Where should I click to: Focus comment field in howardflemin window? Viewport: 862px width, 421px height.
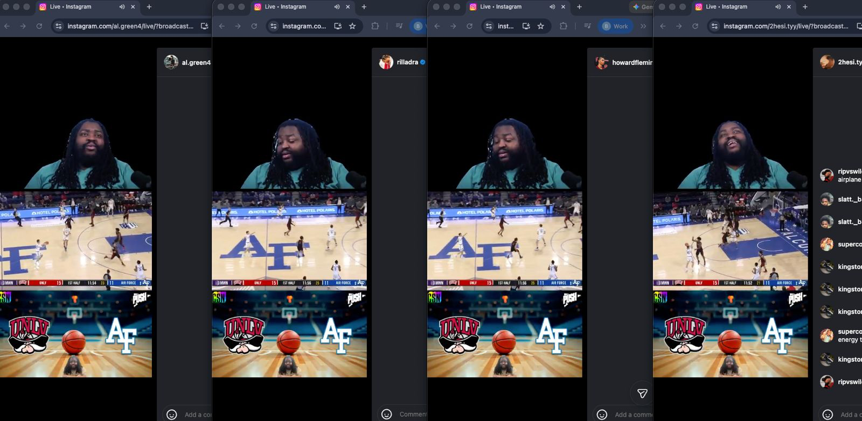point(633,415)
